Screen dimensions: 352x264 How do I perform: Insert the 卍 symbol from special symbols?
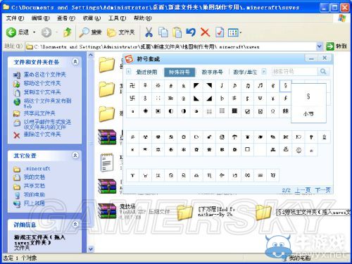tap(132, 86)
